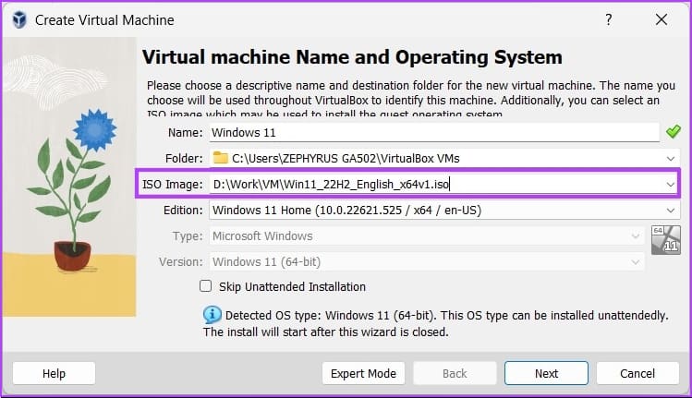
Task: Click the green checkmark beside Name field
Action: coord(673,131)
